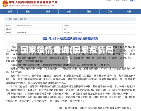
Task: Click the 发布机构 label cell
Action: (10, 33)
